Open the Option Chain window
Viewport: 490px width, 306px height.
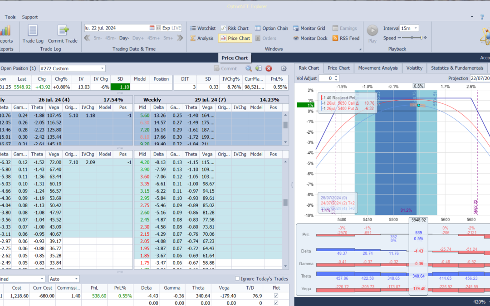[271, 28]
